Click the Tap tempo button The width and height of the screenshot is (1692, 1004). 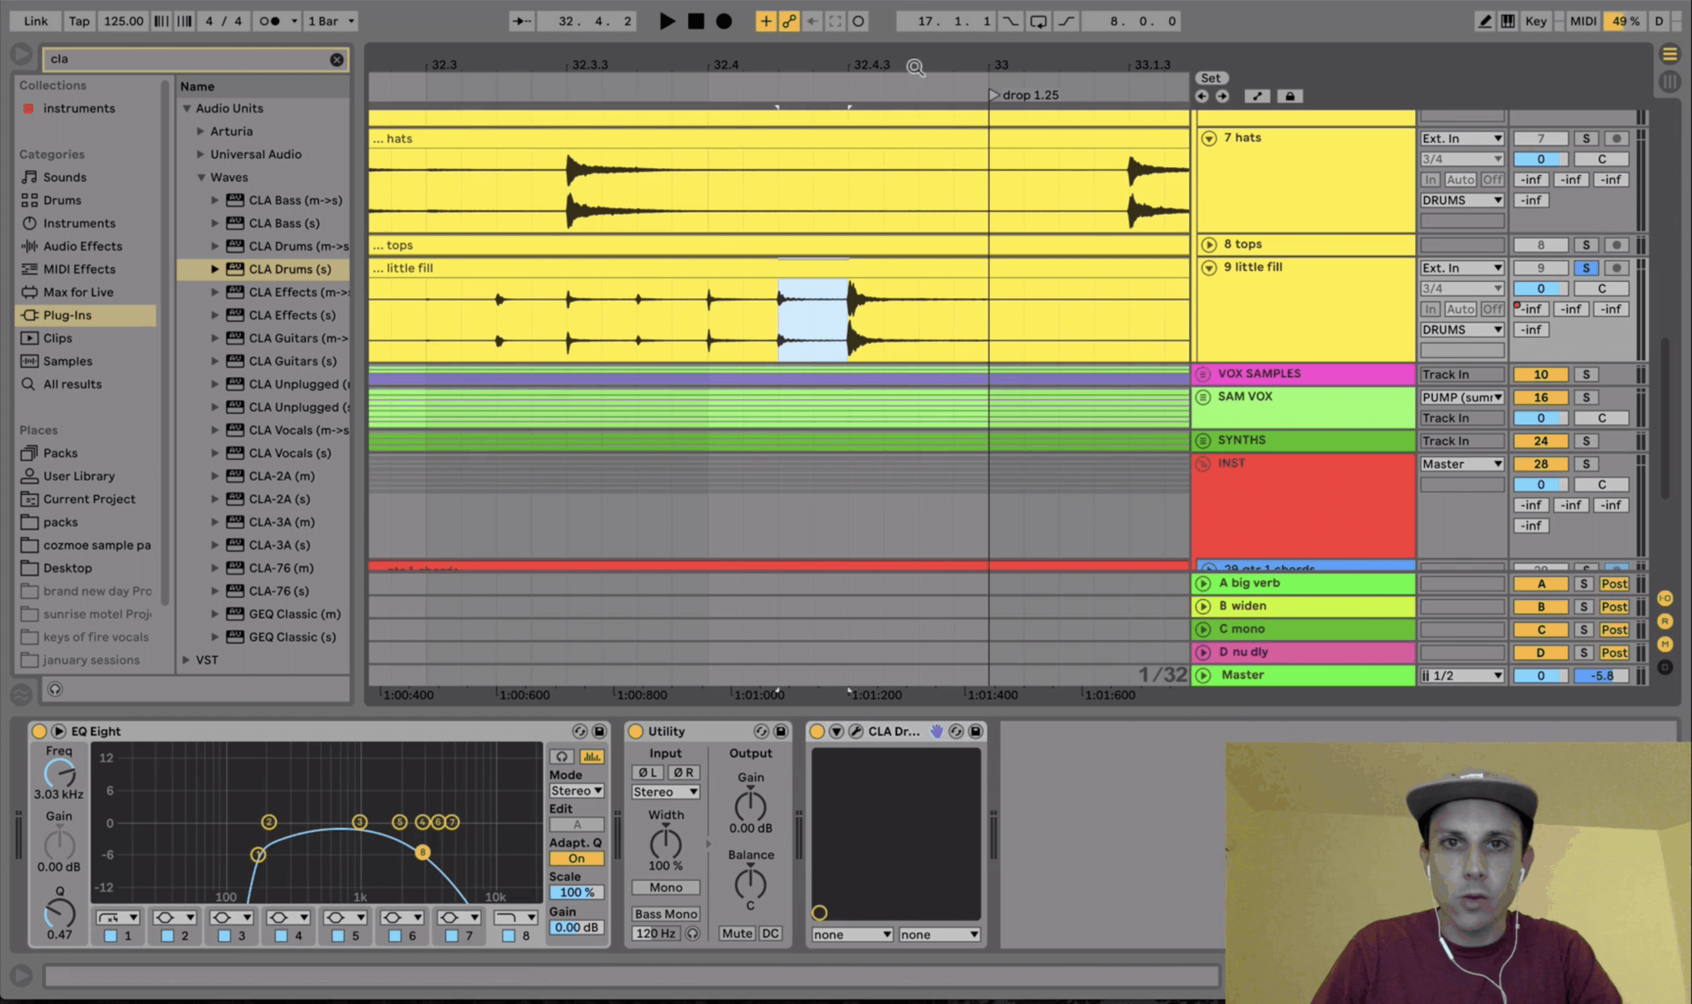point(79,21)
